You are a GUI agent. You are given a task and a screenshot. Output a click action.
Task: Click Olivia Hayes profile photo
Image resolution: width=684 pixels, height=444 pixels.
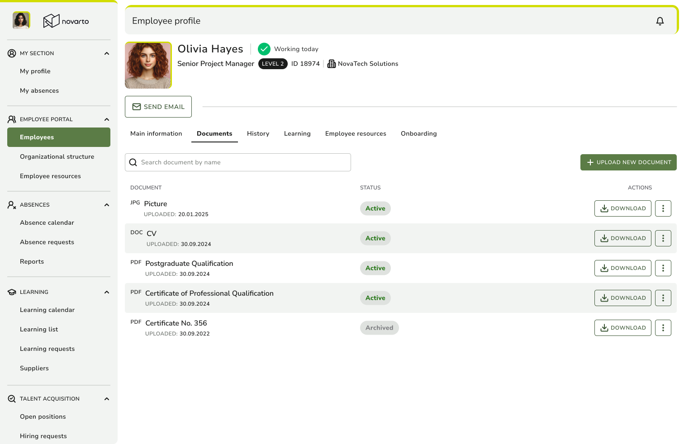coord(148,65)
